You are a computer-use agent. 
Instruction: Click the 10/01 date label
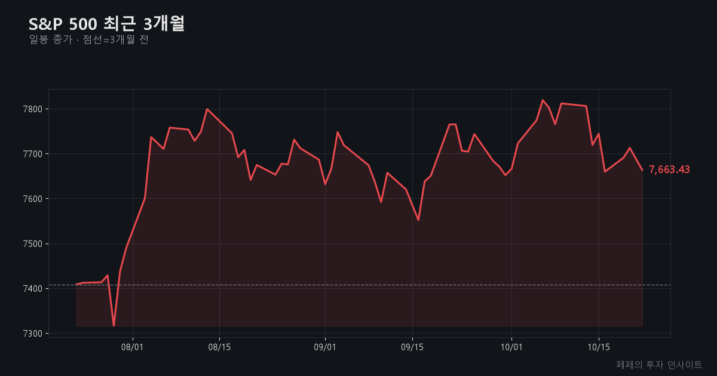[x=511, y=347]
